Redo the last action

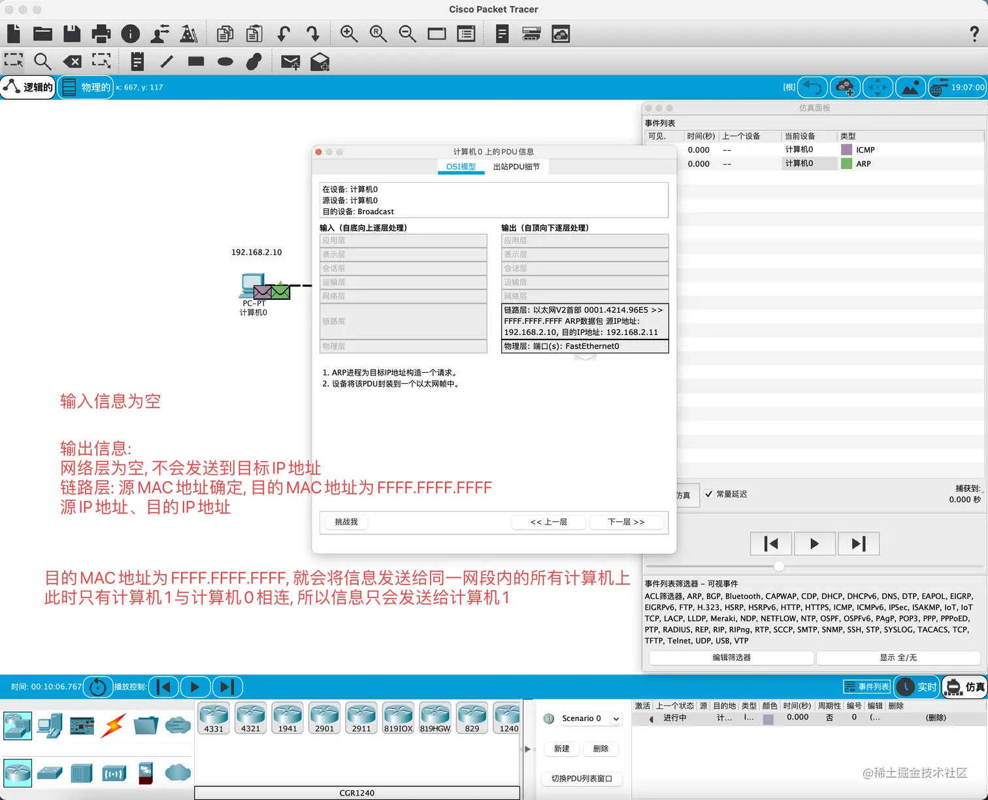pos(313,33)
